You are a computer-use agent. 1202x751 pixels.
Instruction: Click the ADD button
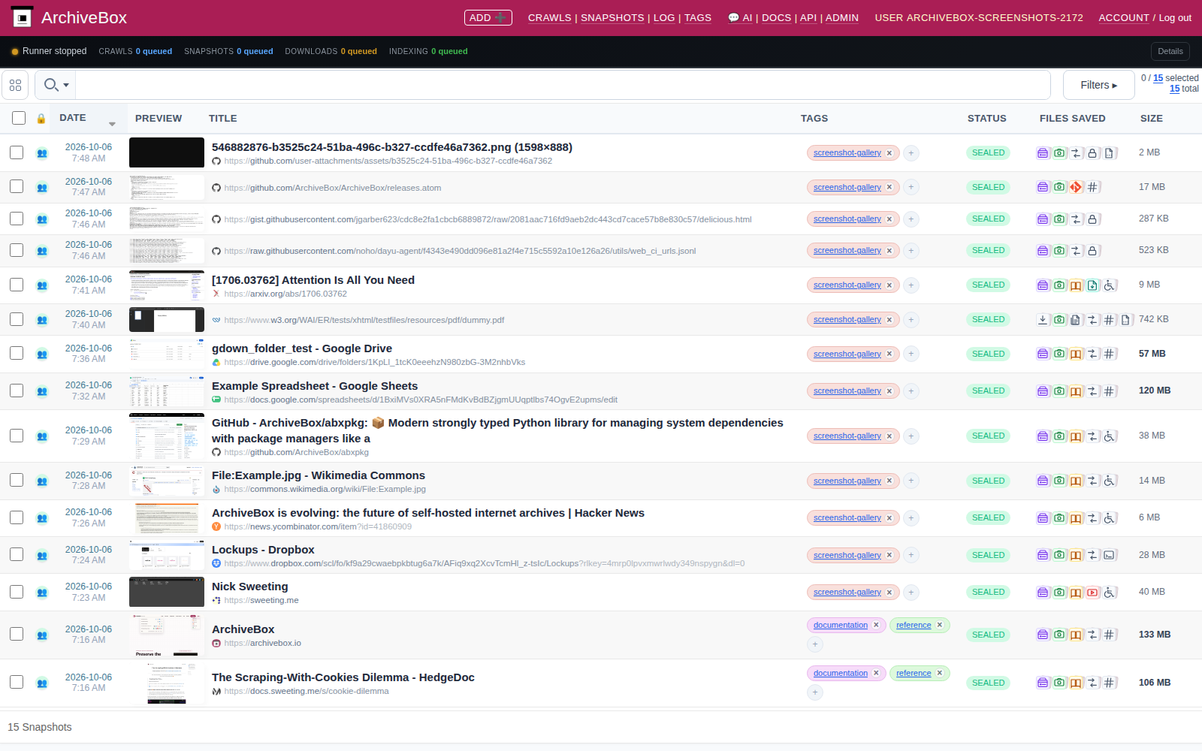488,17
